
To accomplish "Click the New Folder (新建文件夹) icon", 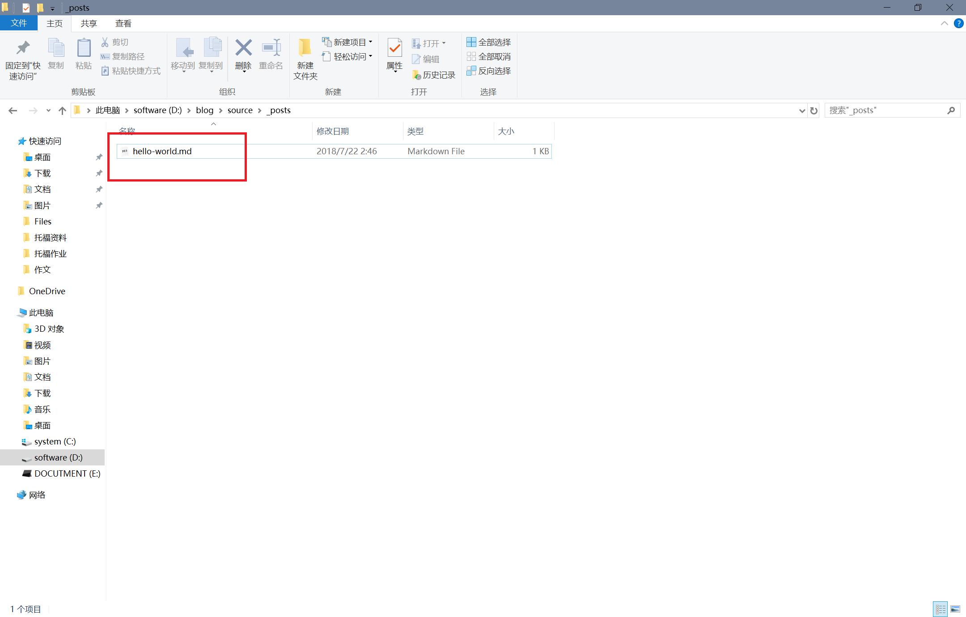I will click(x=305, y=48).
